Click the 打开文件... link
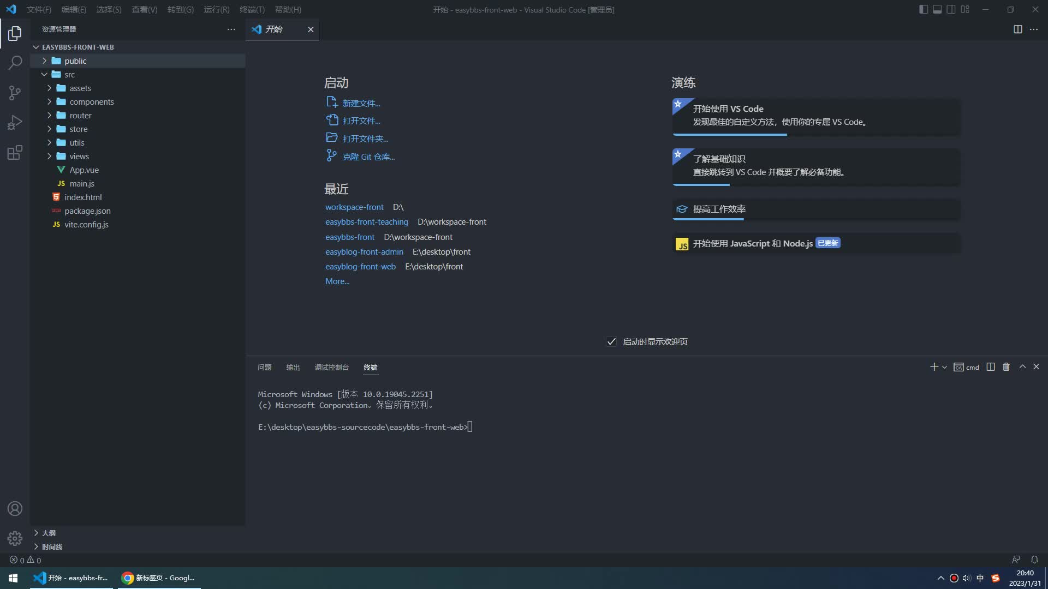 353,121
